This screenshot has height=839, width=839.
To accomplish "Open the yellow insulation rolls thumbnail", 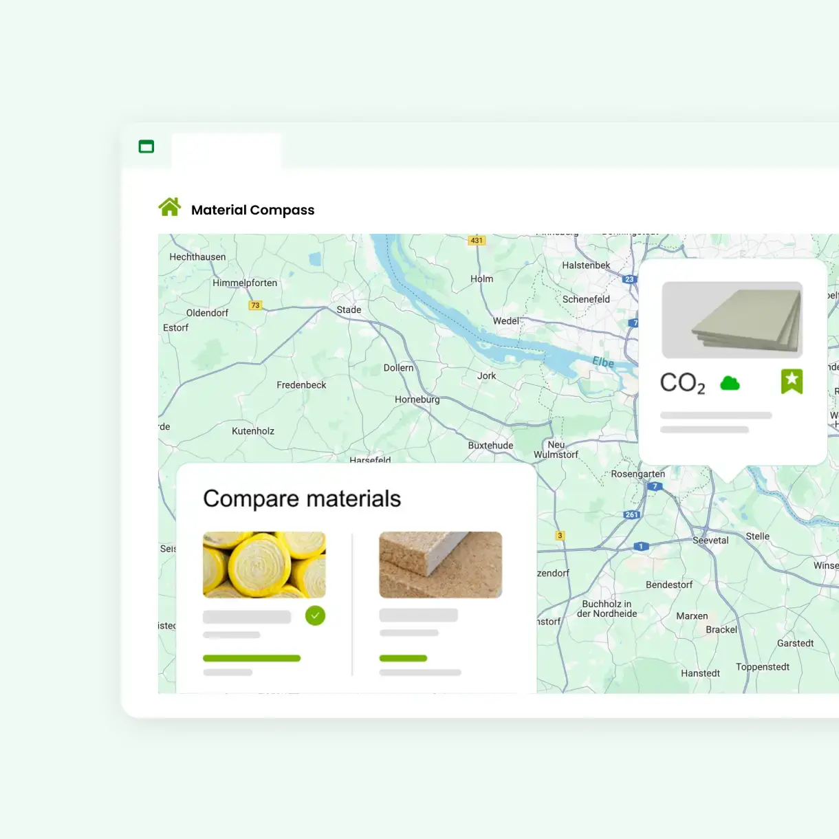I will tap(264, 565).
